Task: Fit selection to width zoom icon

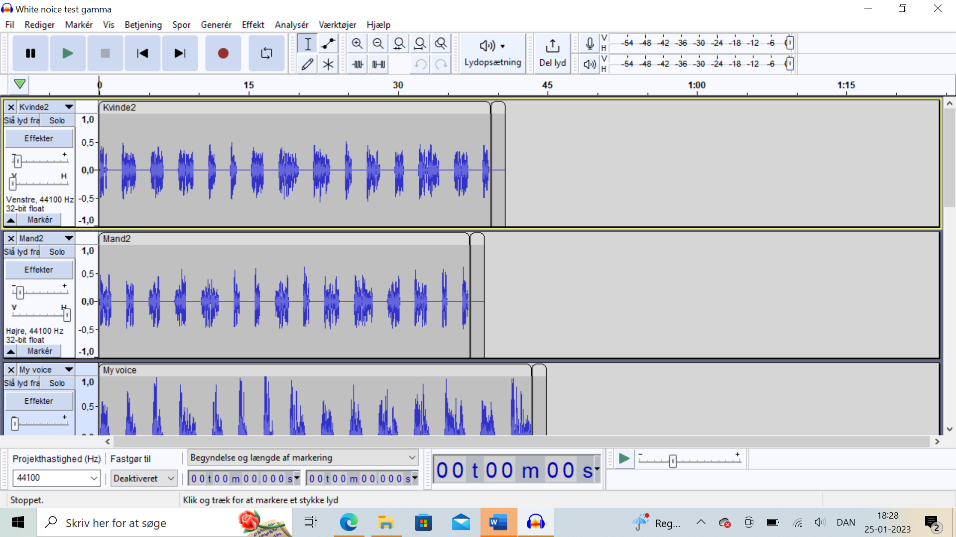Action: tap(399, 44)
